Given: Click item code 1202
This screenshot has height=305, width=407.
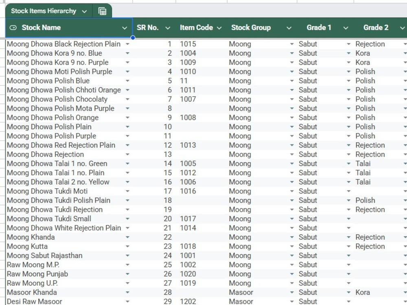Looking at the screenshot, I should 188,301.
